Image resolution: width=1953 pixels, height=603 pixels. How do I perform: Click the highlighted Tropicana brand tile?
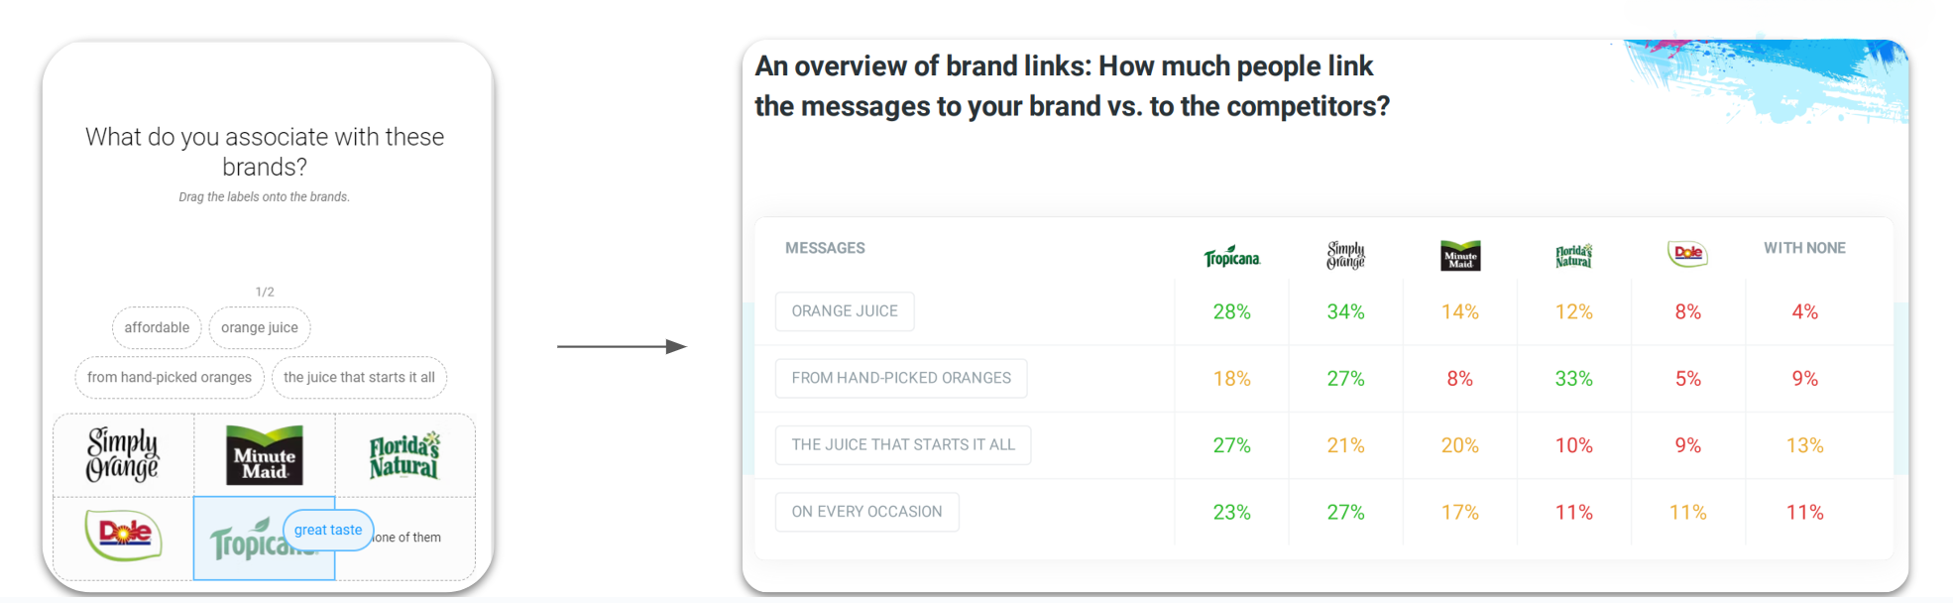265,539
